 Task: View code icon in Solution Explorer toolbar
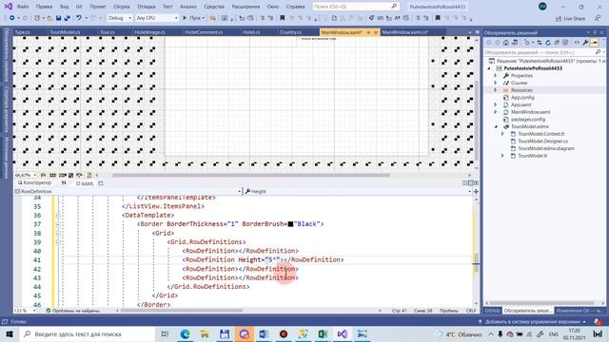pyautogui.click(x=577, y=43)
